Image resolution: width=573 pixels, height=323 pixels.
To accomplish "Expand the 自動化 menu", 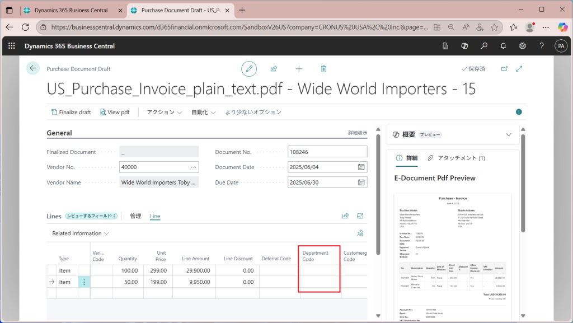I will tap(204, 112).
